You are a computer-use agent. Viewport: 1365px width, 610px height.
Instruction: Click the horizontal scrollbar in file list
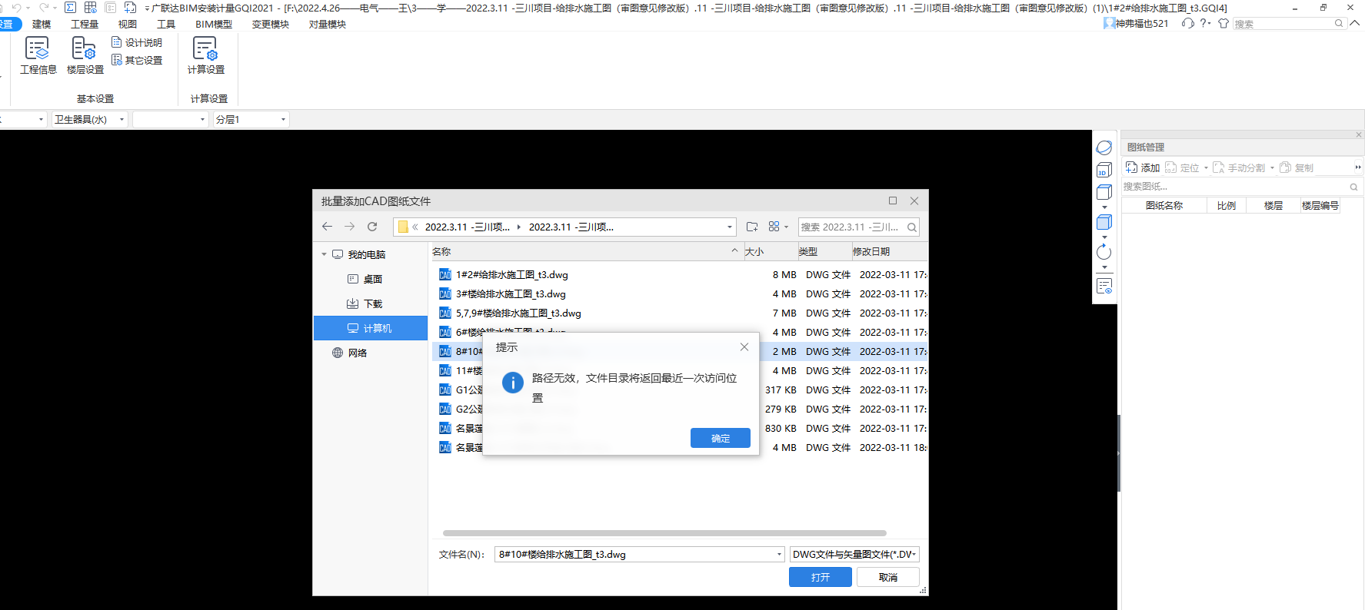point(664,532)
